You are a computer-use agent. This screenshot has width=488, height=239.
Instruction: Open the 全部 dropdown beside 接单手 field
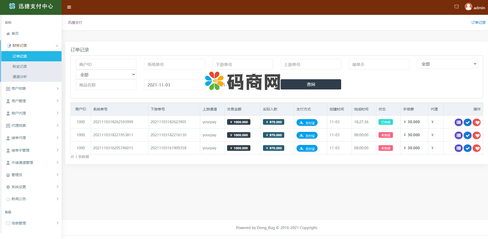[447, 64]
